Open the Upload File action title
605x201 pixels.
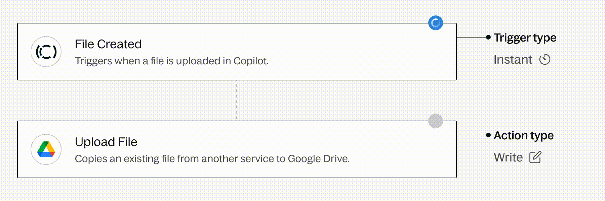(106, 142)
